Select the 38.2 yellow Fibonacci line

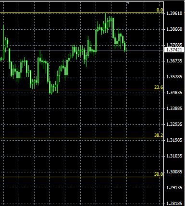click(x=82, y=138)
